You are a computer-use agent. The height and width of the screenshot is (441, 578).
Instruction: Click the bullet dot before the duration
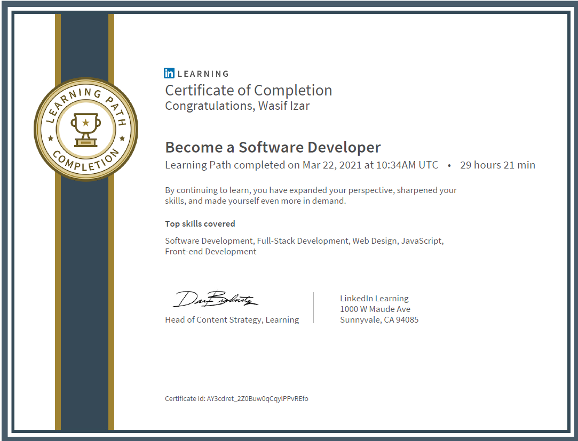pyautogui.click(x=449, y=166)
